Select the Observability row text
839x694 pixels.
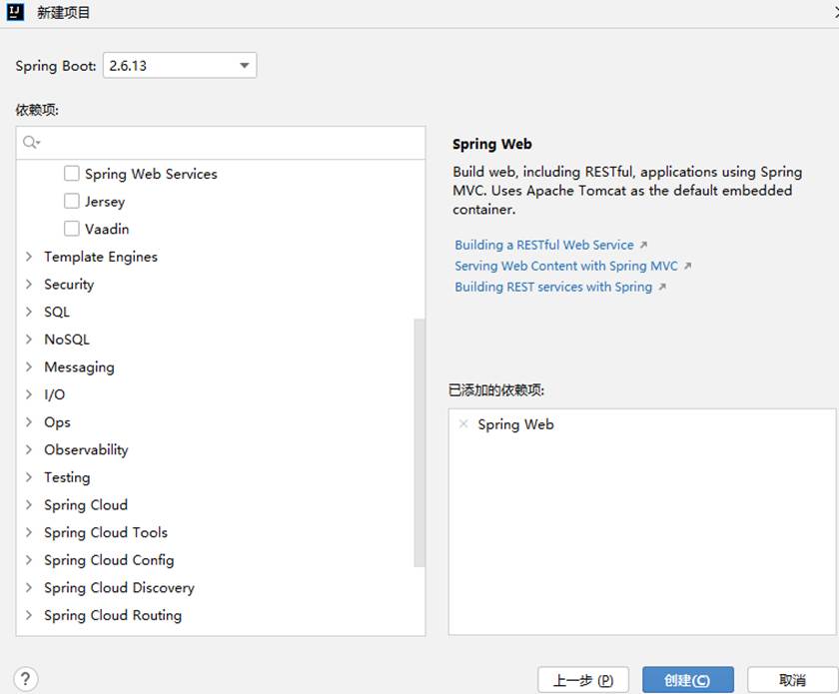[86, 449]
